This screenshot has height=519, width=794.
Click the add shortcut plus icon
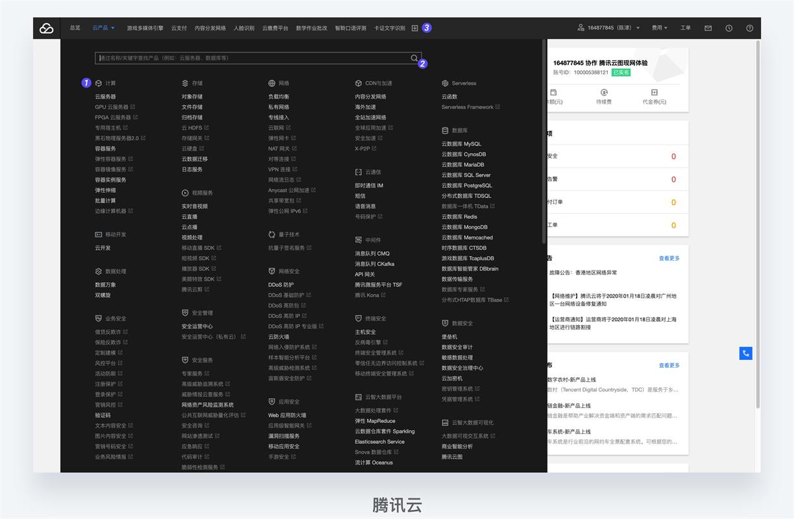click(x=415, y=28)
